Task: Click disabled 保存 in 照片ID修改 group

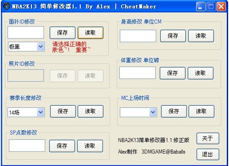Action: tap(63, 76)
